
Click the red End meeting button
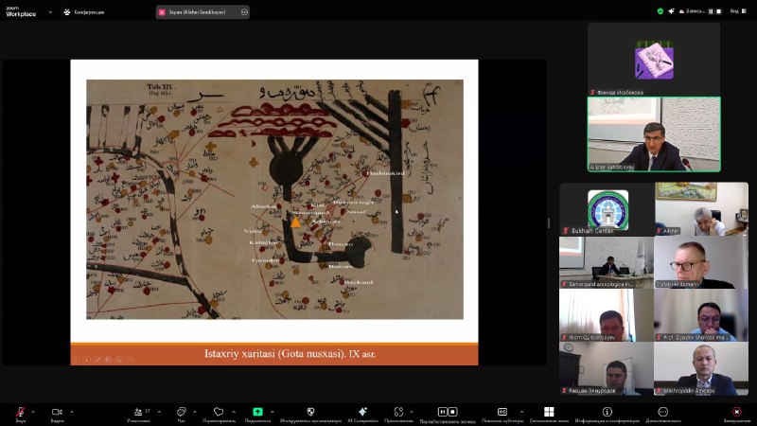tap(736, 412)
